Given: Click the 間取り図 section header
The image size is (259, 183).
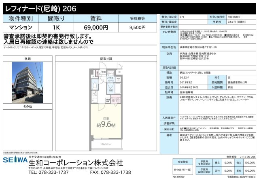Looking at the screenshot, I should pyautogui.click(x=106, y=59).
